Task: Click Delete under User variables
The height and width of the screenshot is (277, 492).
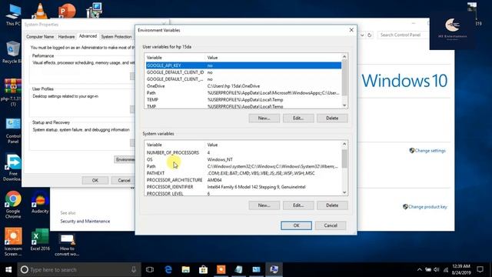Action: 332,118
